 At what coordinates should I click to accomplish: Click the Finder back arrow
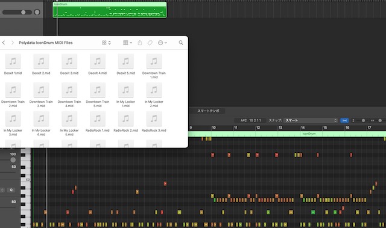click(4, 43)
